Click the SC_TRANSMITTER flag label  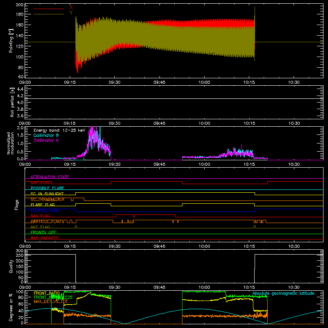[x=48, y=199]
